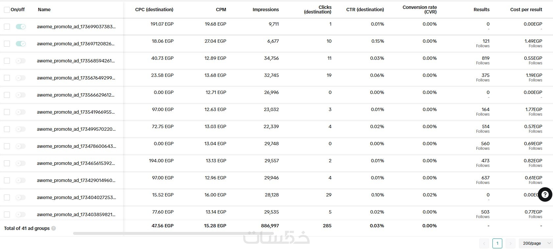Turn on aweme_promote_ad_173403859821 switch
The width and height of the screenshot is (553, 249).
[x=21, y=215]
